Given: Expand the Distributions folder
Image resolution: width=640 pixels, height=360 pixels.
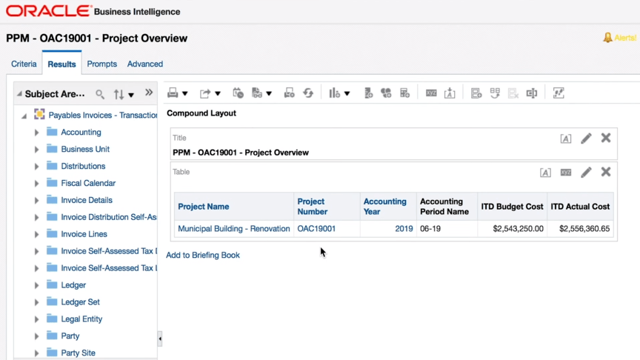Looking at the screenshot, I should tap(36, 167).
